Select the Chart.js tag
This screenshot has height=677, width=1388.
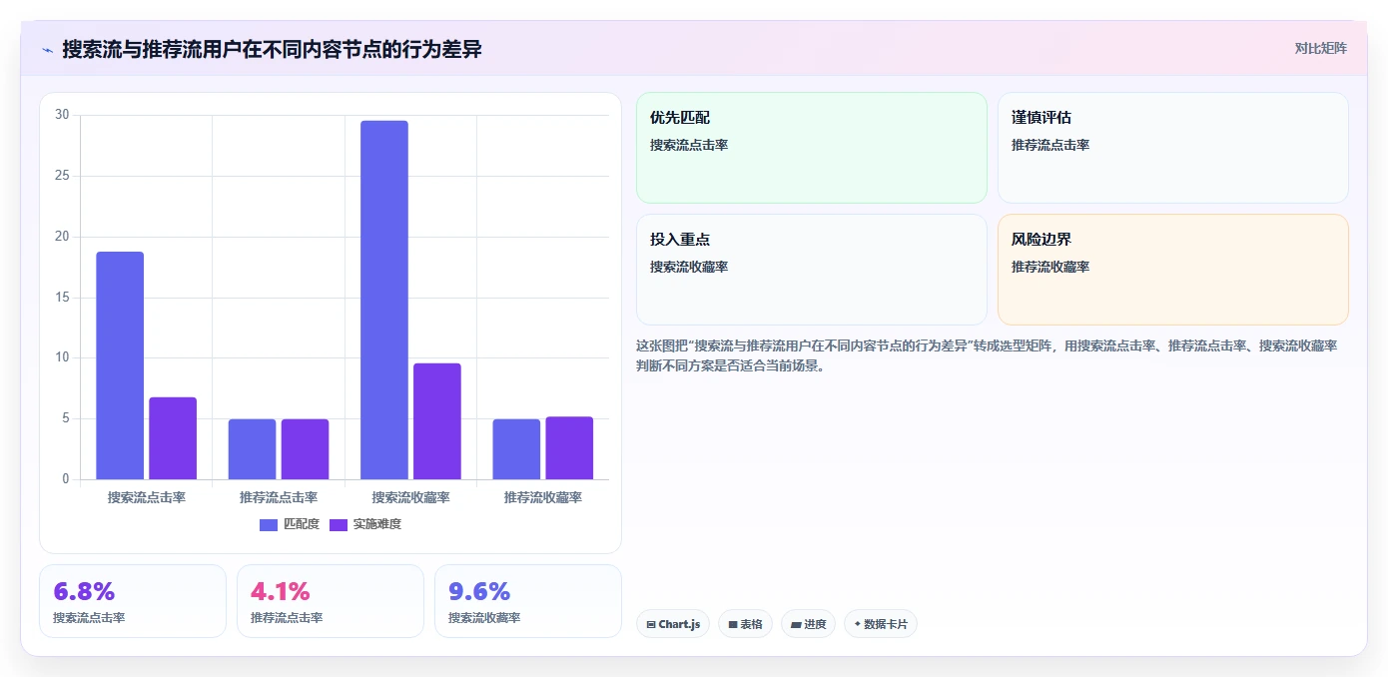(673, 624)
